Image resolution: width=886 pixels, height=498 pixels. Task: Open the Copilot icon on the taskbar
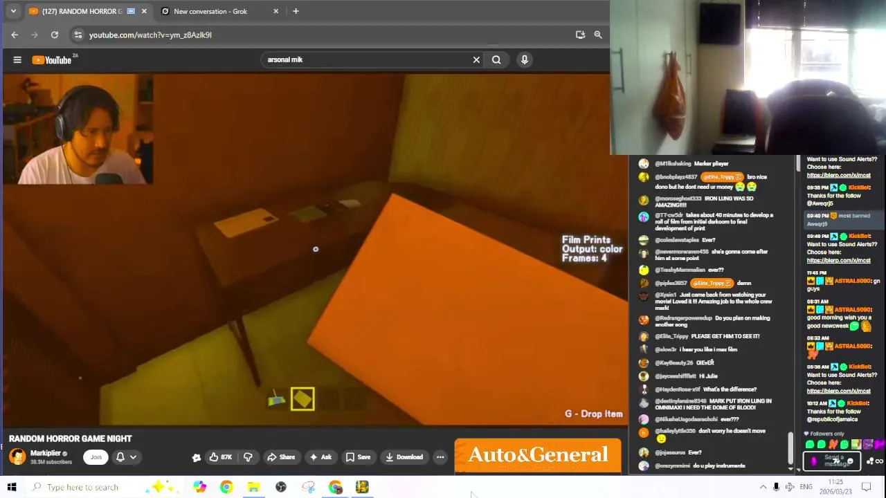(199, 487)
